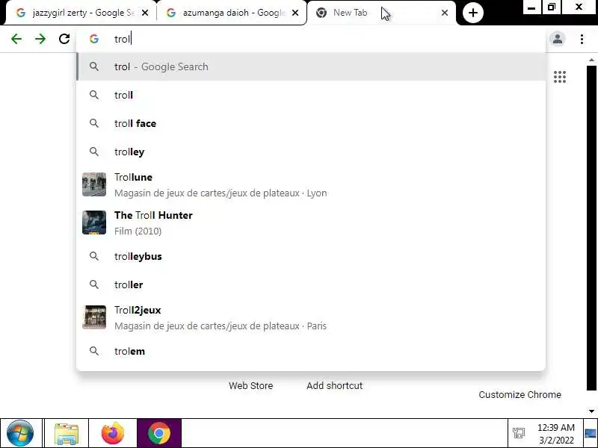The height and width of the screenshot is (448, 598).
Task: Go forward with the green arrow
Action: click(40, 39)
